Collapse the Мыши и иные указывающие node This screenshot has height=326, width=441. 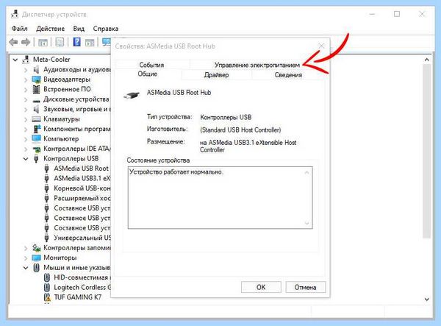(26, 268)
